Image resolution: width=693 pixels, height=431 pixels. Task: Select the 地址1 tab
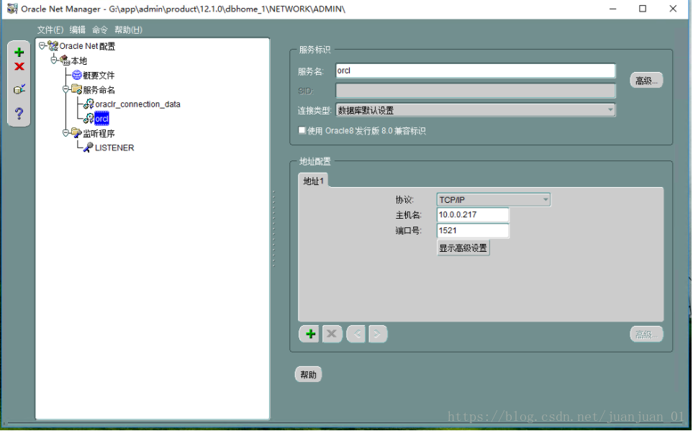(x=313, y=181)
